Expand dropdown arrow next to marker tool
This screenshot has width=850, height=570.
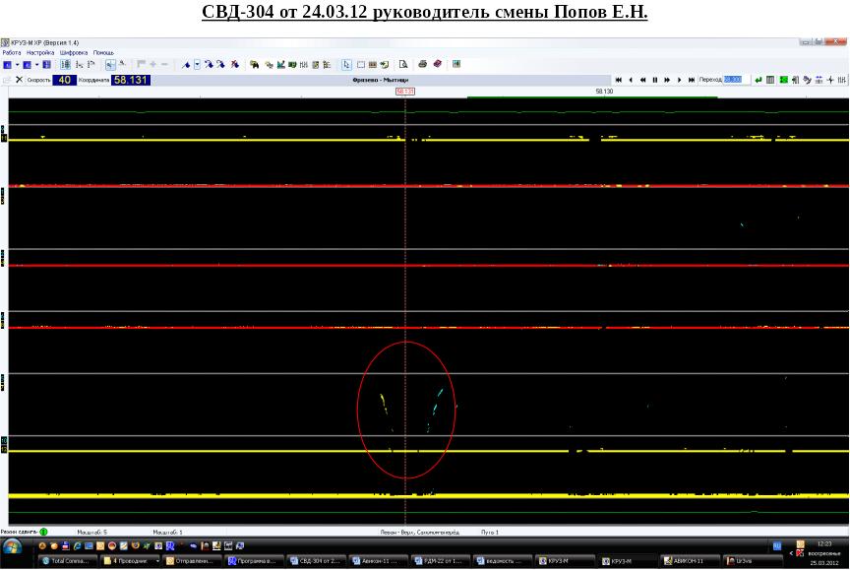click(x=197, y=65)
